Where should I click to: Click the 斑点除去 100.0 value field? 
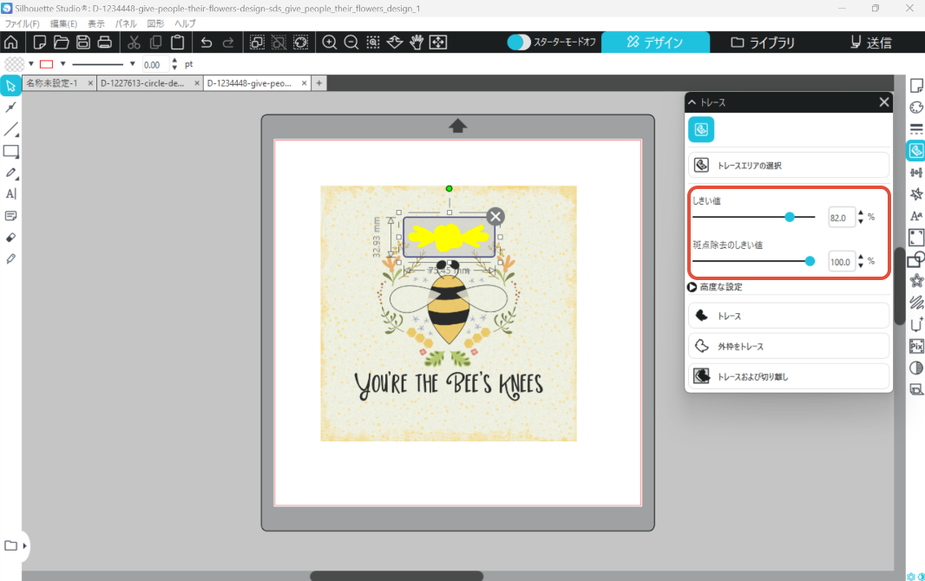point(842,262)
